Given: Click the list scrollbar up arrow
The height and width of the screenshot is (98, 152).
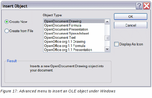Looking at the screenshot, I should [107, 22].
